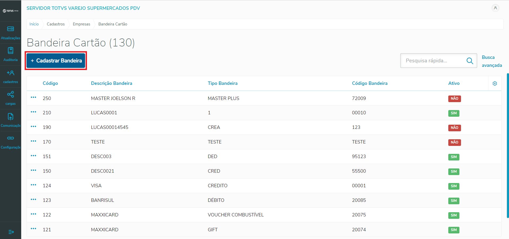This screenshot has width=509, height=239.
Task: Click the search magnifier icon
Action: [470, 61]
